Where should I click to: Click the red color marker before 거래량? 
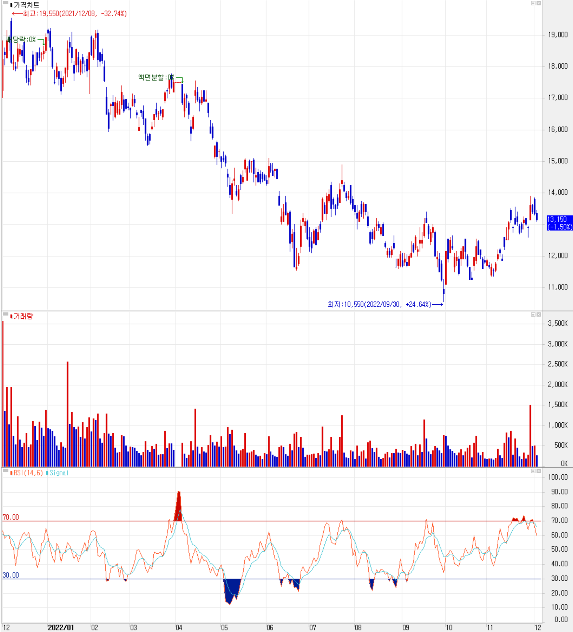click(x=11, y=317)
